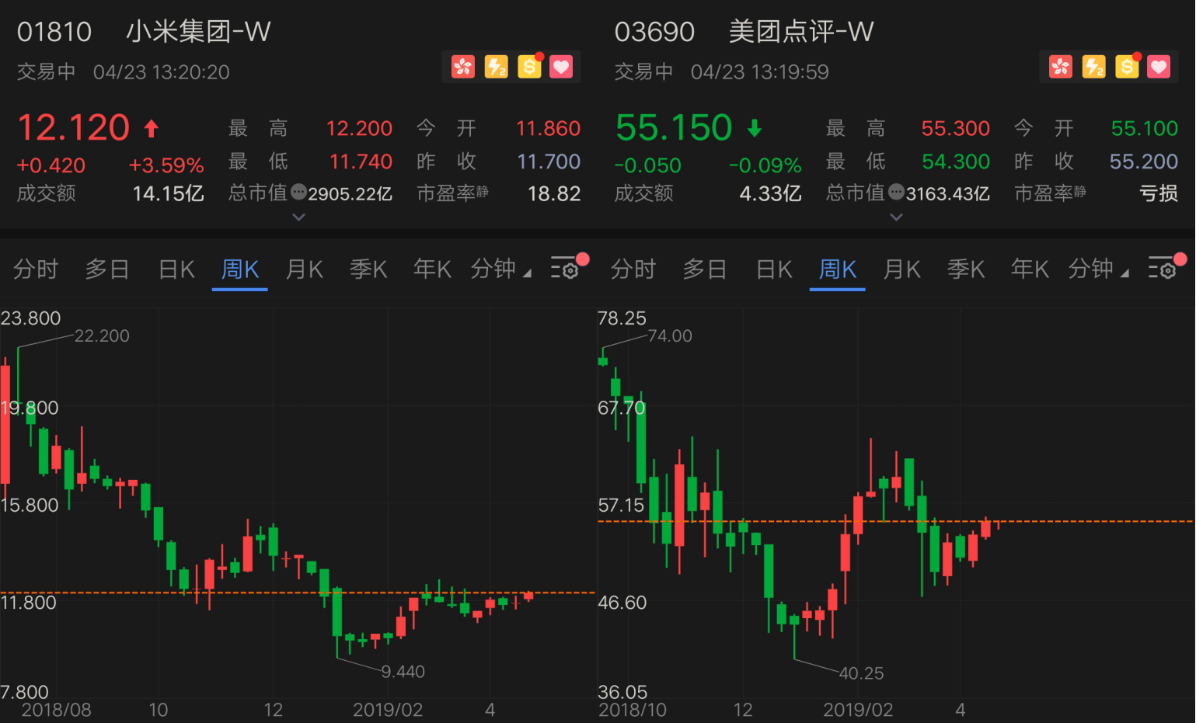The height and width of the screenshot is (723, 1196).
Task: Click the stock title 美团点评-W
Action: pyautogui.click(x=801, y=31)
